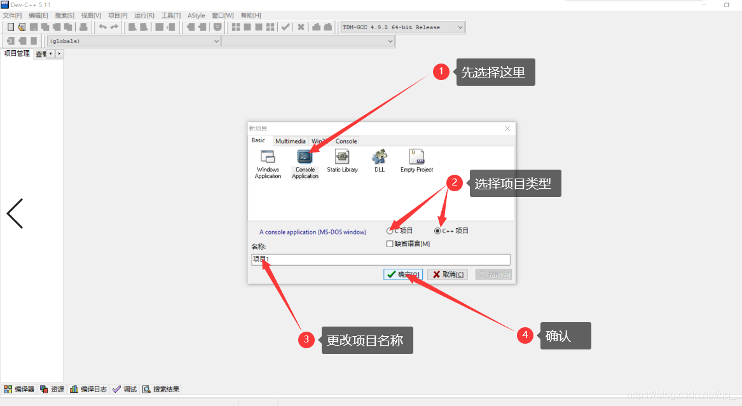Click the New file toolbar icon
This screenshot has width=742, height=406.
coord(10,27)
